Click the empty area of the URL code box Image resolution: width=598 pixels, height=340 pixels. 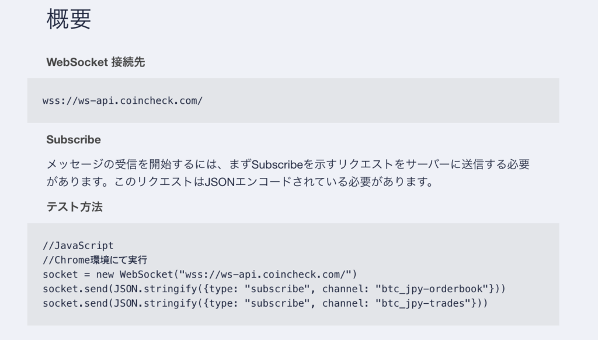381,101
